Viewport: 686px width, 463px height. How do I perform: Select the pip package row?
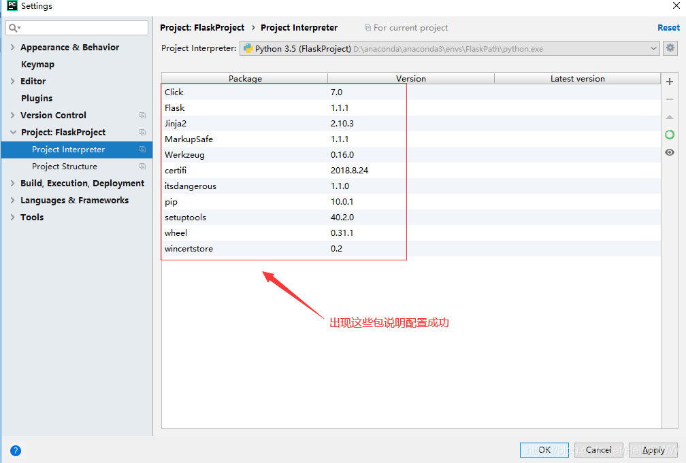411,202
